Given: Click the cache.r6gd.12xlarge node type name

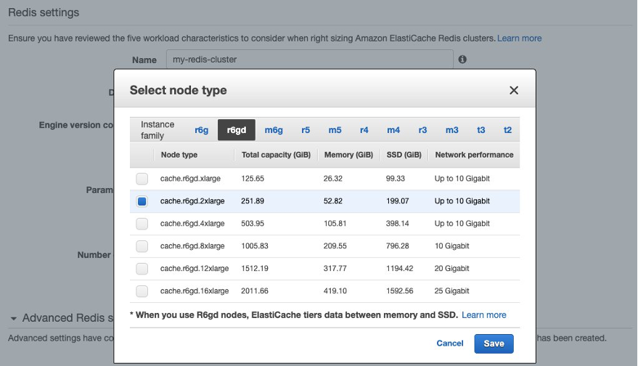Looking at the screenshot, I should click(194, 268).
